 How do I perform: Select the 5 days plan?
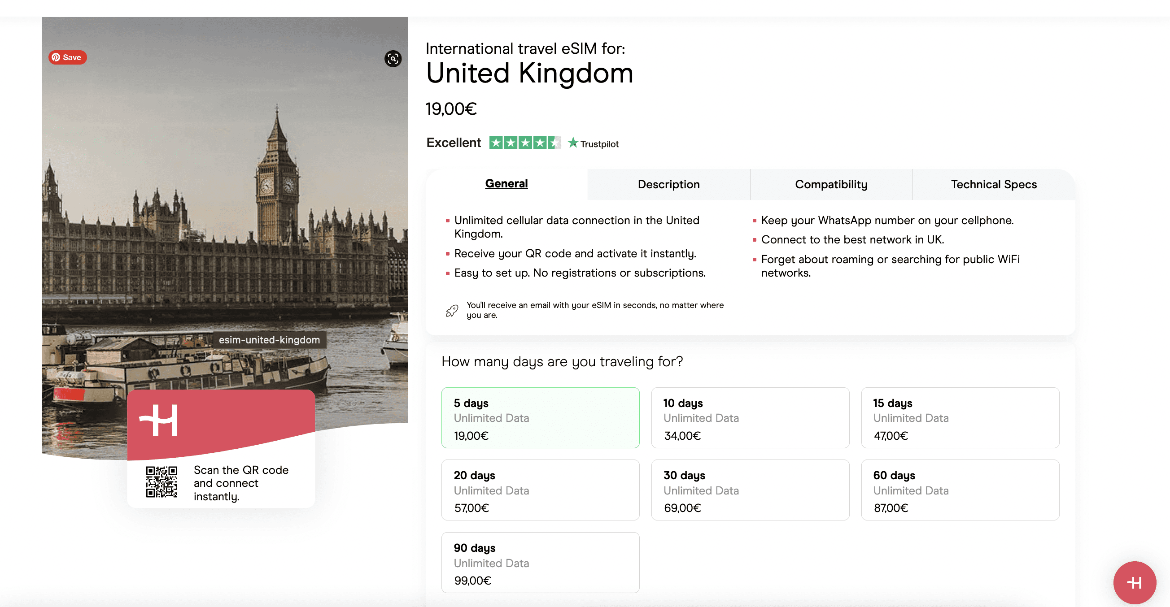click(540, 418)
